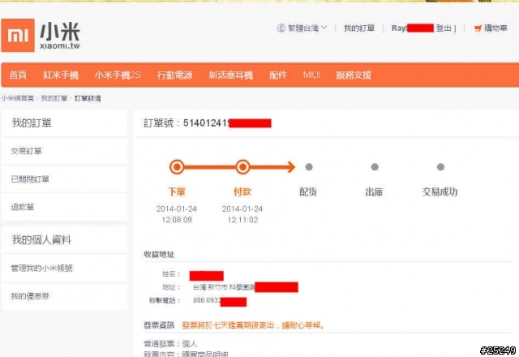
Task: Go to 首頁 in navigation bar
Action: coord(18,75)
